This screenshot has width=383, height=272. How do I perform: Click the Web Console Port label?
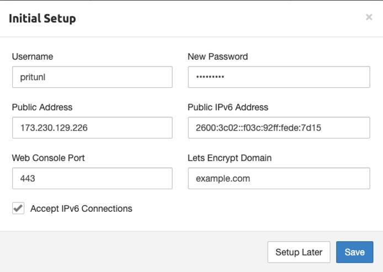(x=48, y=158)
